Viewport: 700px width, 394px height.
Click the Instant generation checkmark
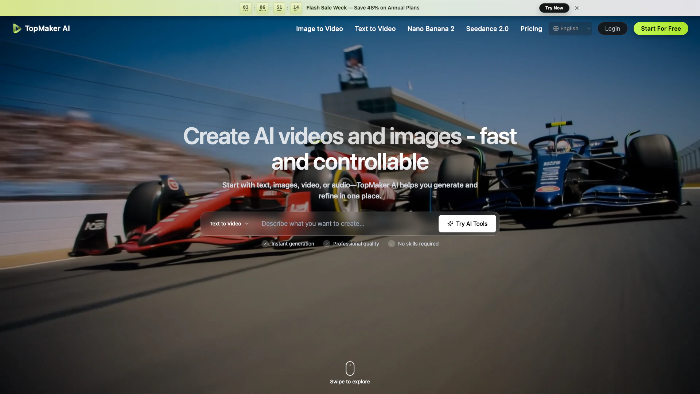tap(265, 244)
